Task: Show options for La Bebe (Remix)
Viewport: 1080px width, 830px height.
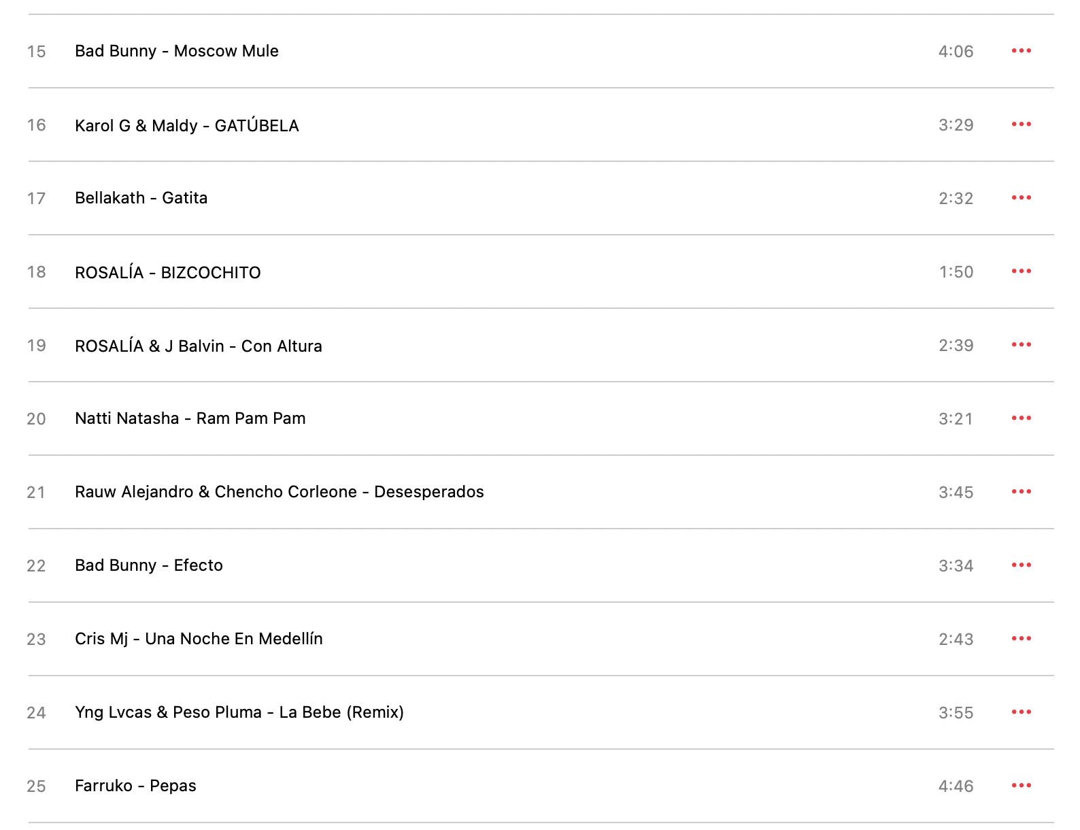Action: click(x=1021, y=712)
